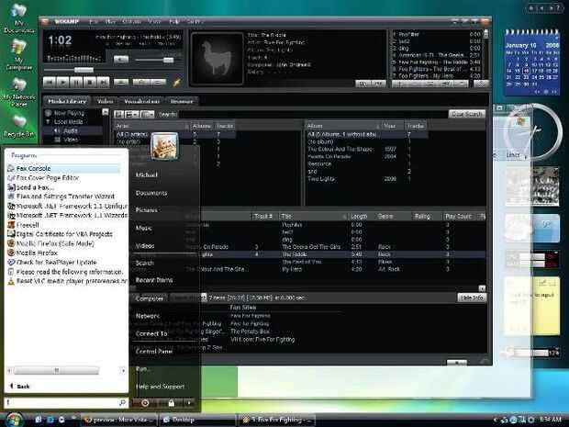Open the File menu in Winamp

(94, 22)
